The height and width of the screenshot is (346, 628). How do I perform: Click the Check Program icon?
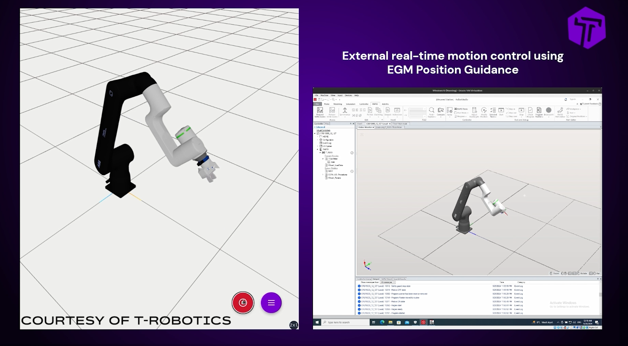point(530,112)
